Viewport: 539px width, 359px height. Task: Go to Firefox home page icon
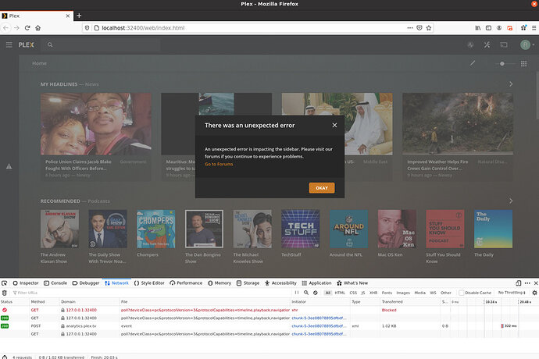[x=37, y=28]
